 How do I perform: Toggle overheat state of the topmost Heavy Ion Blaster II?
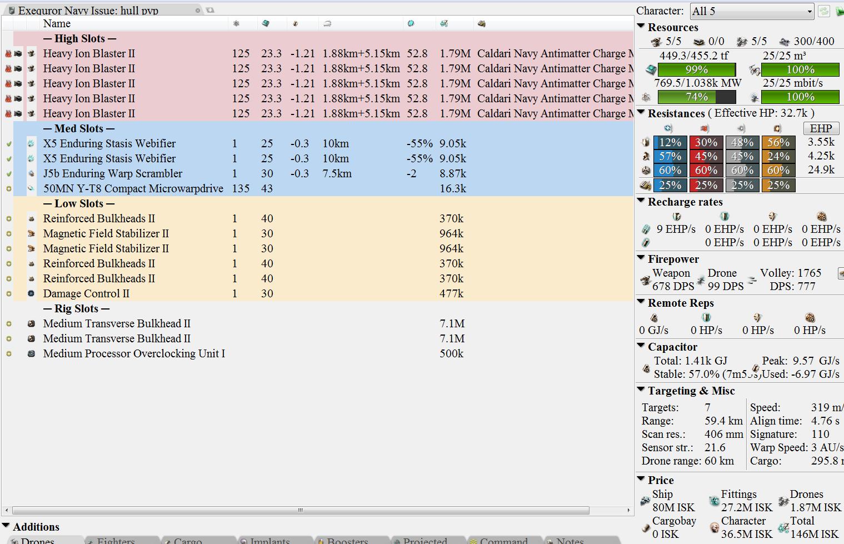click(x=8, y=53)
